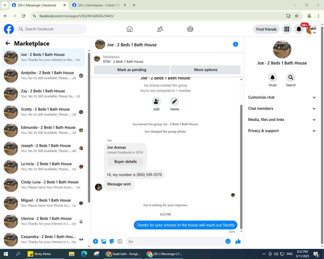
Task: Choose a sticker from sticker icon
Action: click(x=112, y=241)
